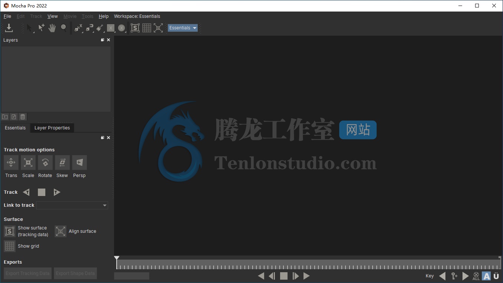Toggle Persp track motion option
The height and width of the screenshot is (283, 503).
point(79,163)
